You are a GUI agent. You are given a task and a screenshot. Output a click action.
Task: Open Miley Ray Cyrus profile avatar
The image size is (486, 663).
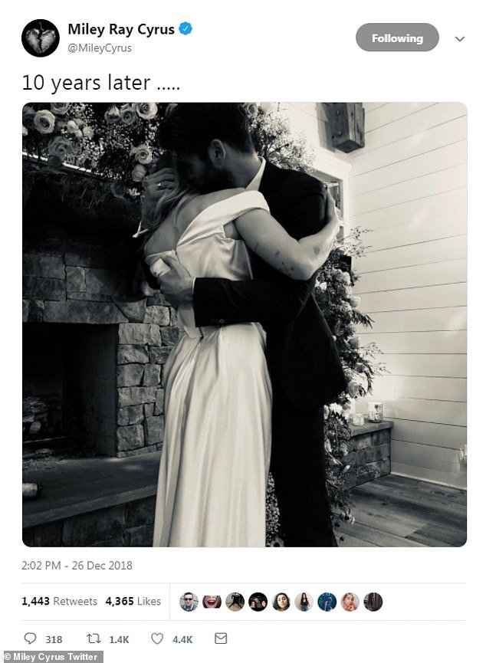pyautogui.click(x=40, y=38)
